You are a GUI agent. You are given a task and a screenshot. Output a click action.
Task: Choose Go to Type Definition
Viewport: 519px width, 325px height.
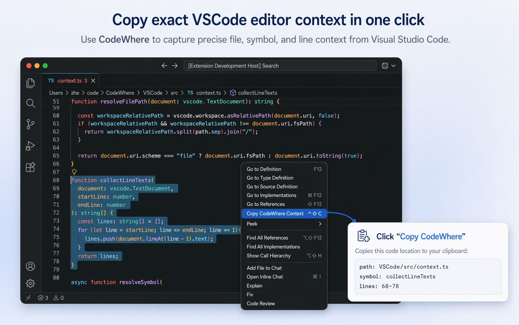point(284,178)
